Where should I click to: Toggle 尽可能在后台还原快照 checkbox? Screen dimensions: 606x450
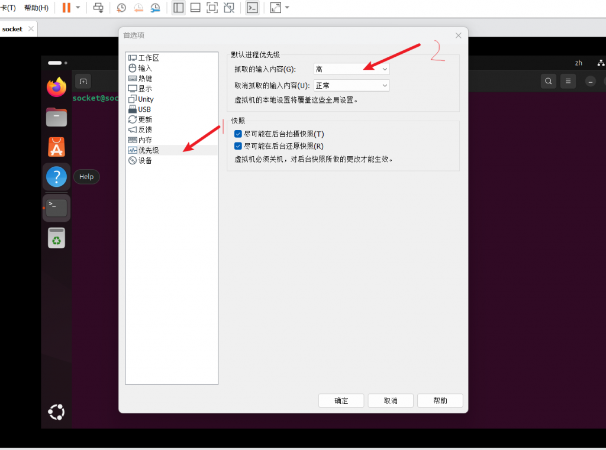[238, 146]
